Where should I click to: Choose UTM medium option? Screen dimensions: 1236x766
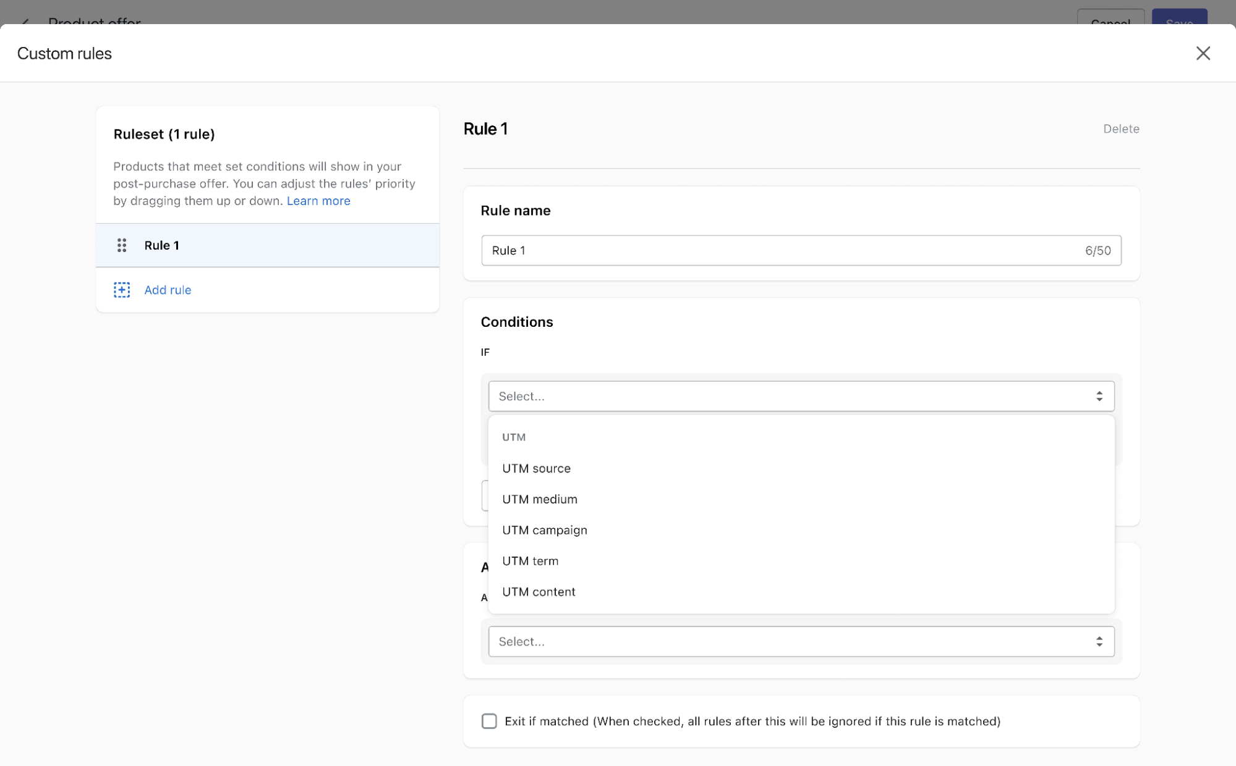tap(539, 499)
